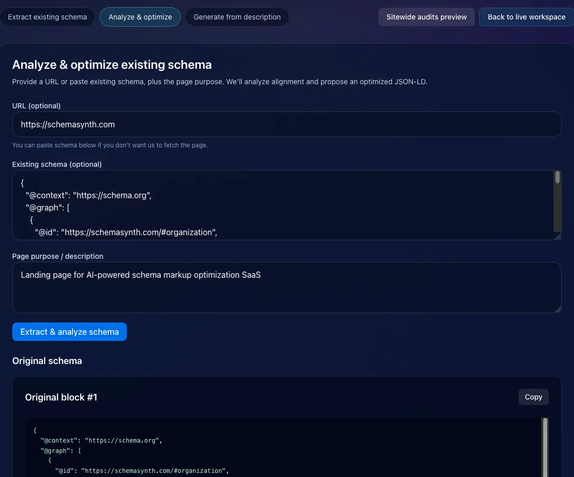
Task: Click hint text about pasting schema below
Action: pyautogui.click(x=110, y=145)
